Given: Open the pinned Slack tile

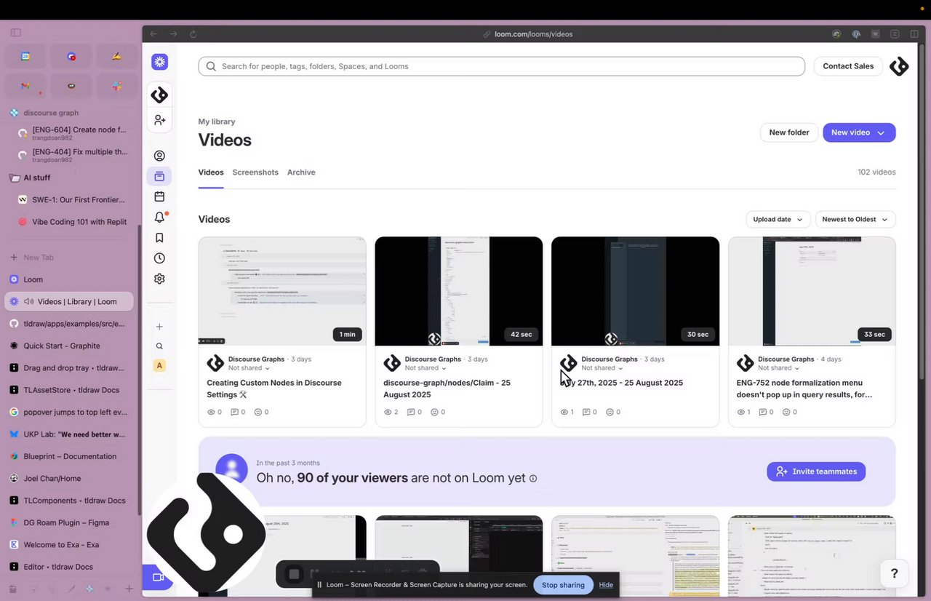Looking at the screenshot, I should 117,86.
